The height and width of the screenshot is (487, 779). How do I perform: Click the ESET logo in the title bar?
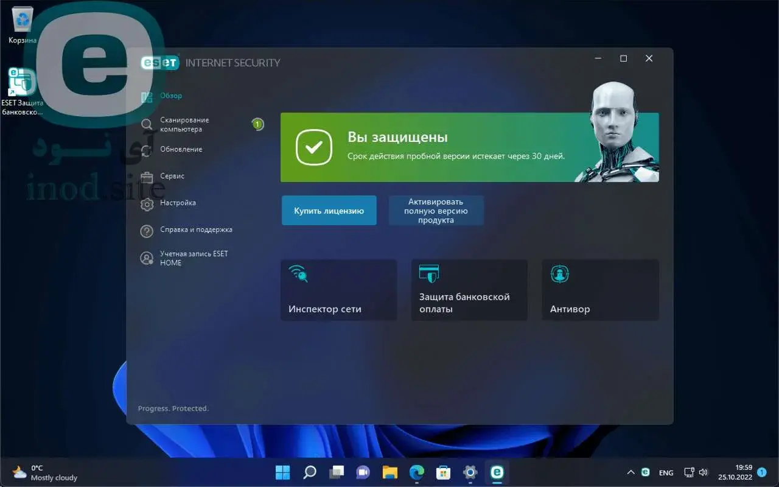[x=160, y=63]
